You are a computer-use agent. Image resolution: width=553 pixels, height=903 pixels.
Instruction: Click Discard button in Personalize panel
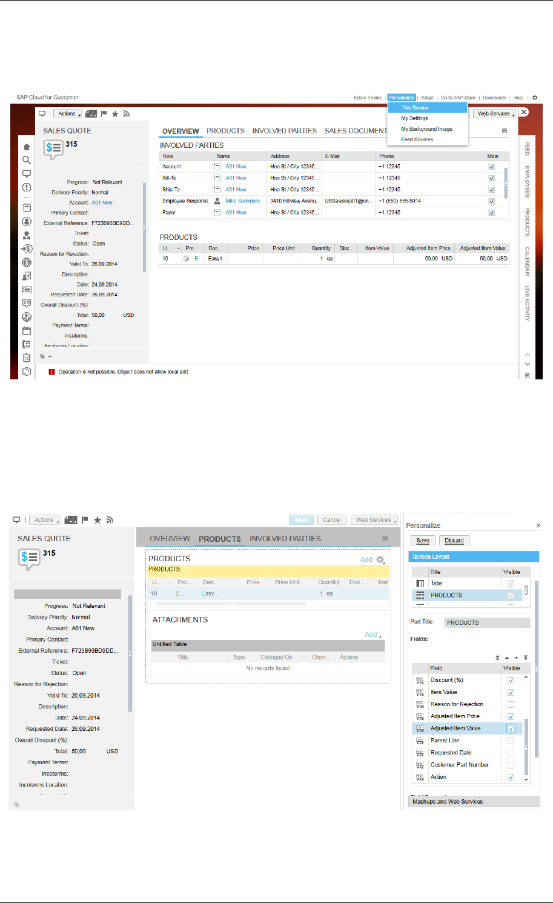click(454, 541)
